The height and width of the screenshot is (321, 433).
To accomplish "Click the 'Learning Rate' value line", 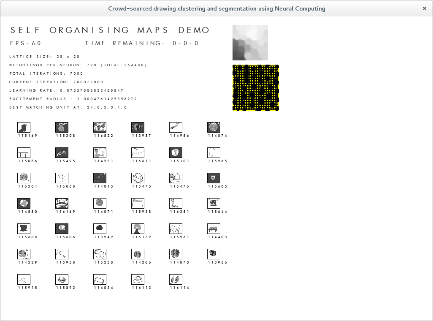I will click(66, 90).
